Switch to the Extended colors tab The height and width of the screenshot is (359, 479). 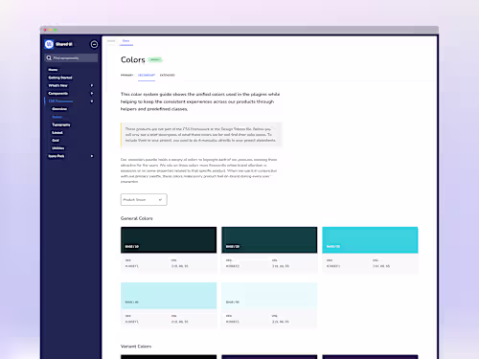click(168, 76)
